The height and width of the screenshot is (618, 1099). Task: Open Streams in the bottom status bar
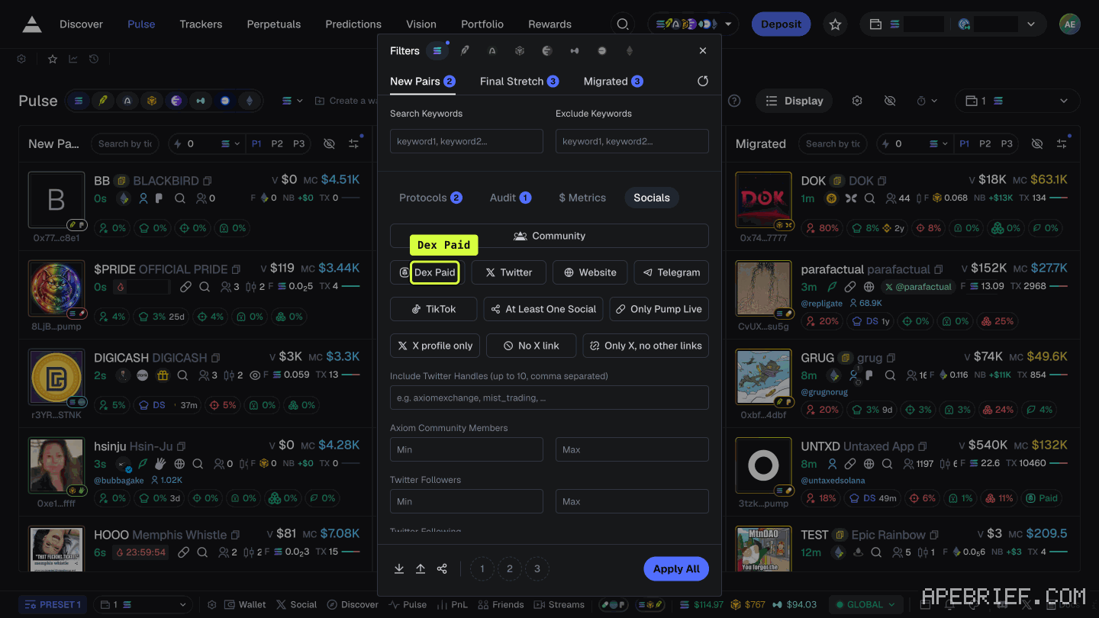(559, 604)
